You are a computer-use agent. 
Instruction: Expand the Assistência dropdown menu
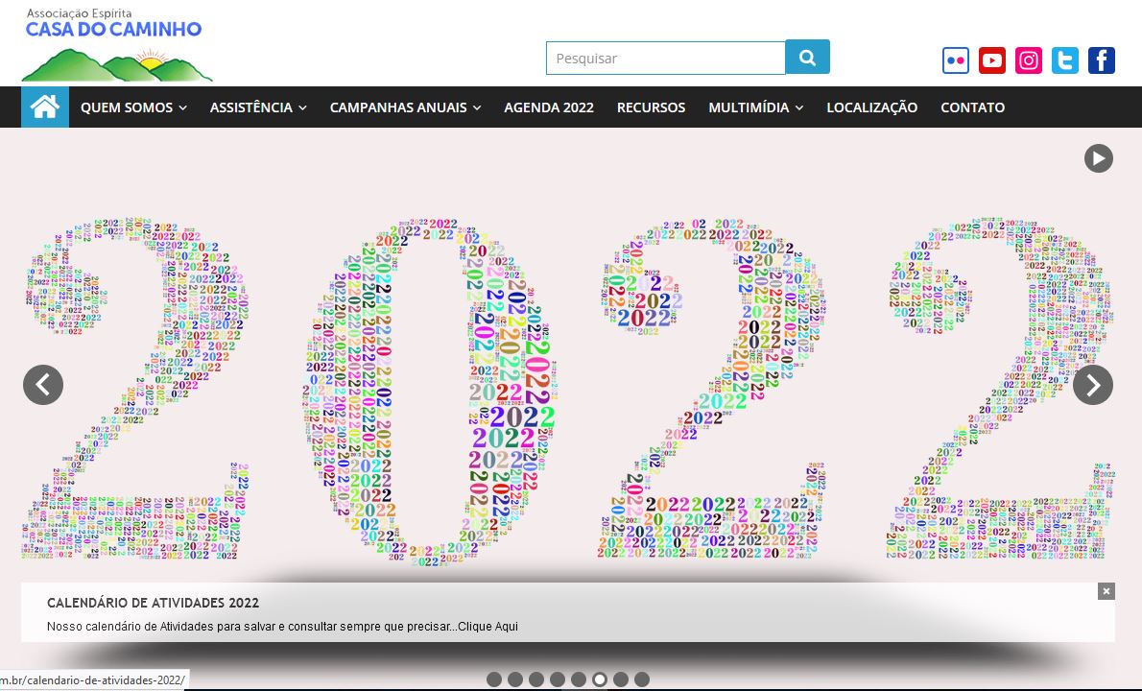(258, 107)
